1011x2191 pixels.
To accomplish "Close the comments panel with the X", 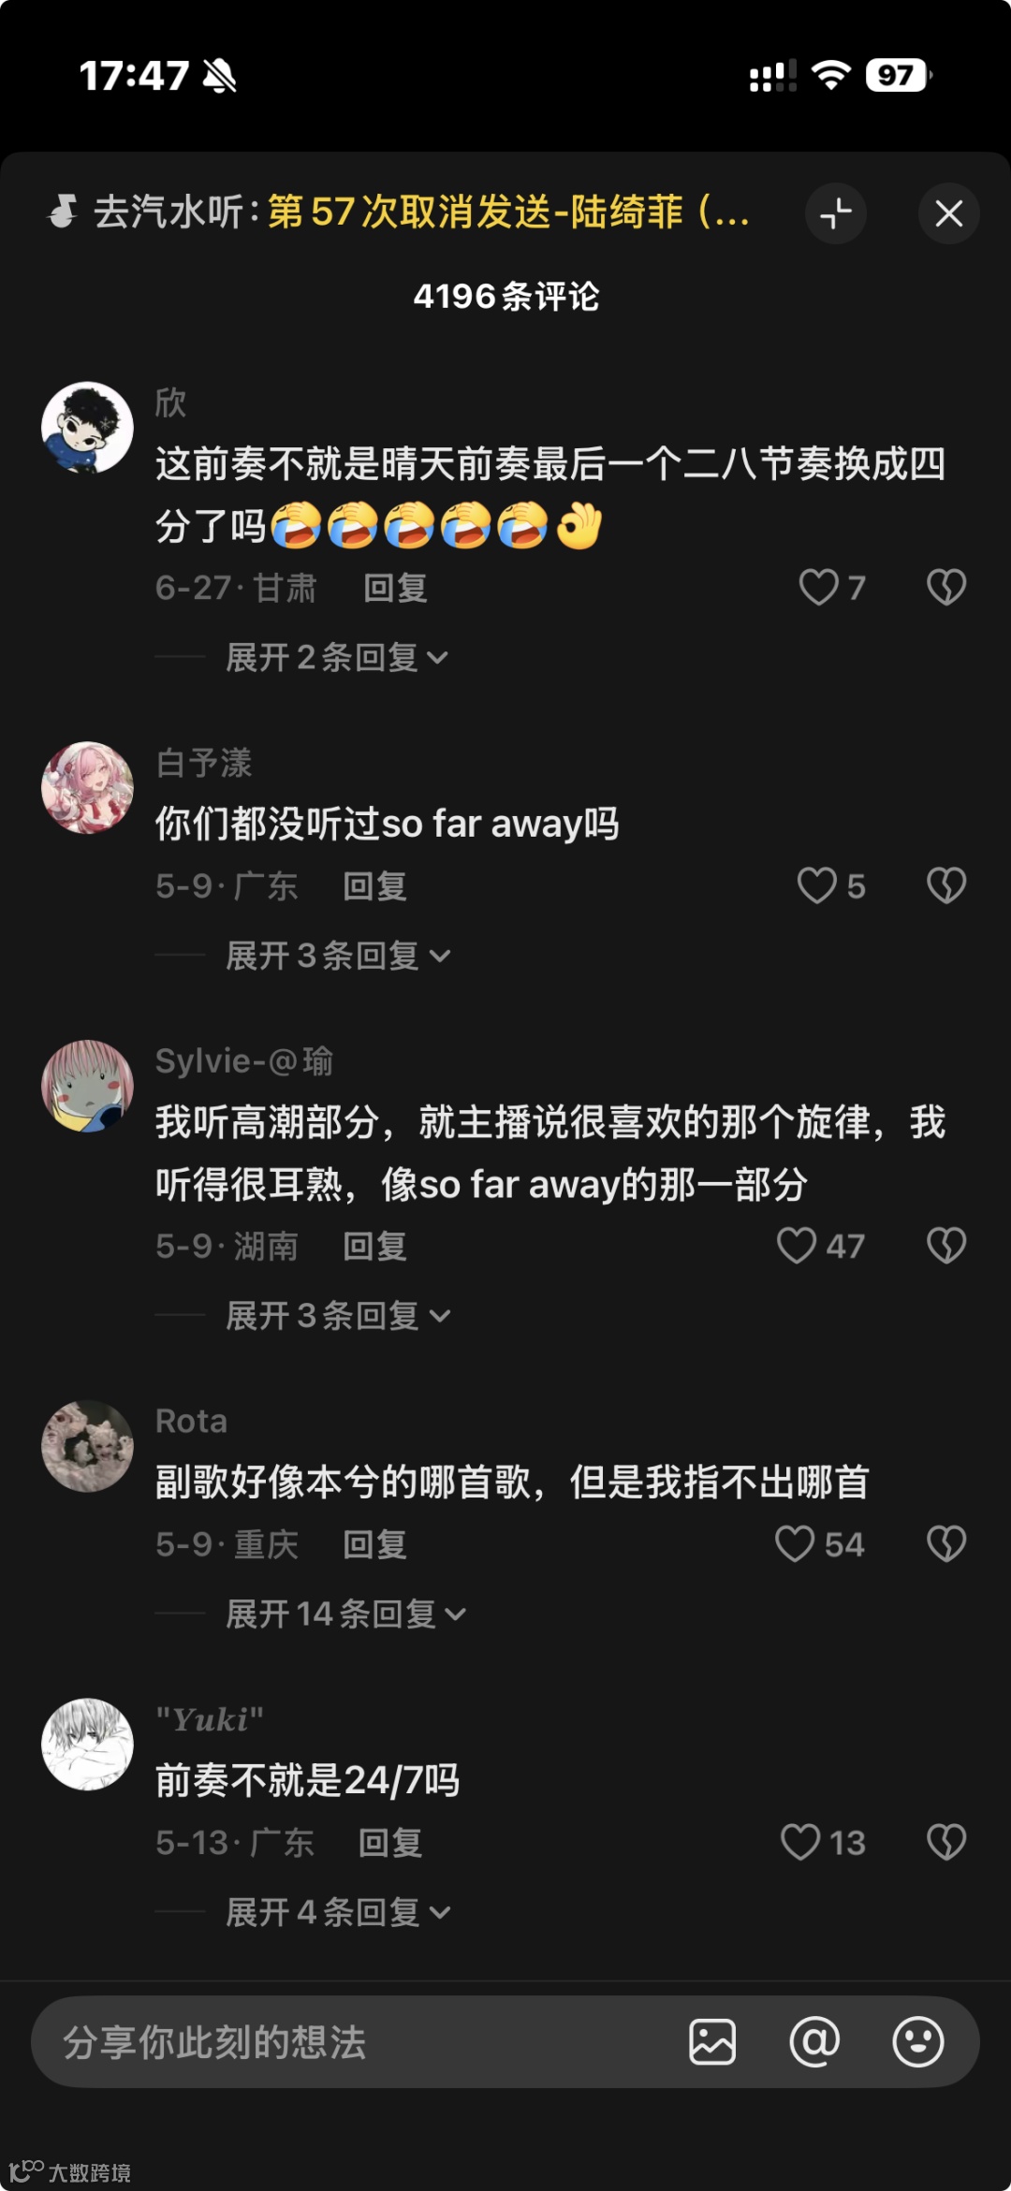I will pyautogui.click(x=949, y=213).
